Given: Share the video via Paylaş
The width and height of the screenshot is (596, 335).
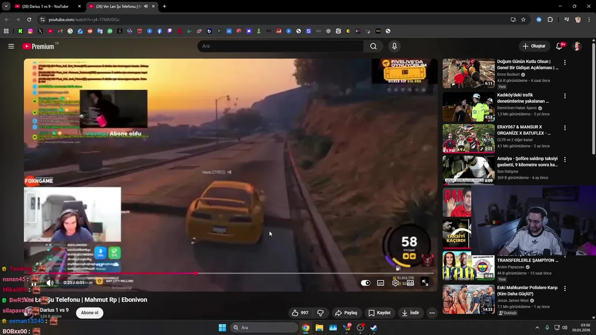Looking at the screenshot, I should point(346,313).
